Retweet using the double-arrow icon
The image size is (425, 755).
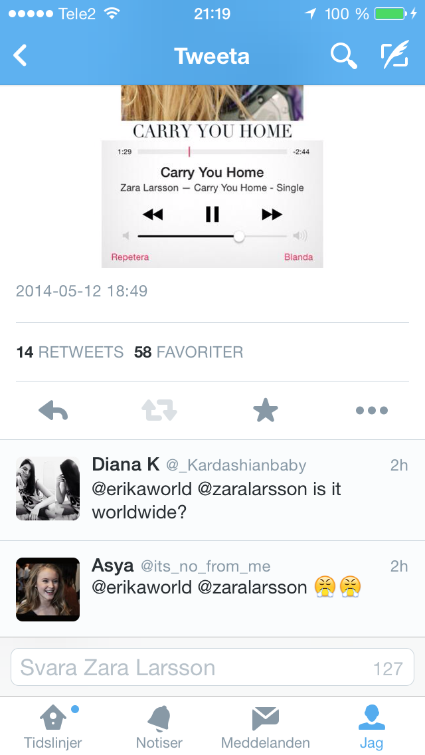(x=159, y=411)
